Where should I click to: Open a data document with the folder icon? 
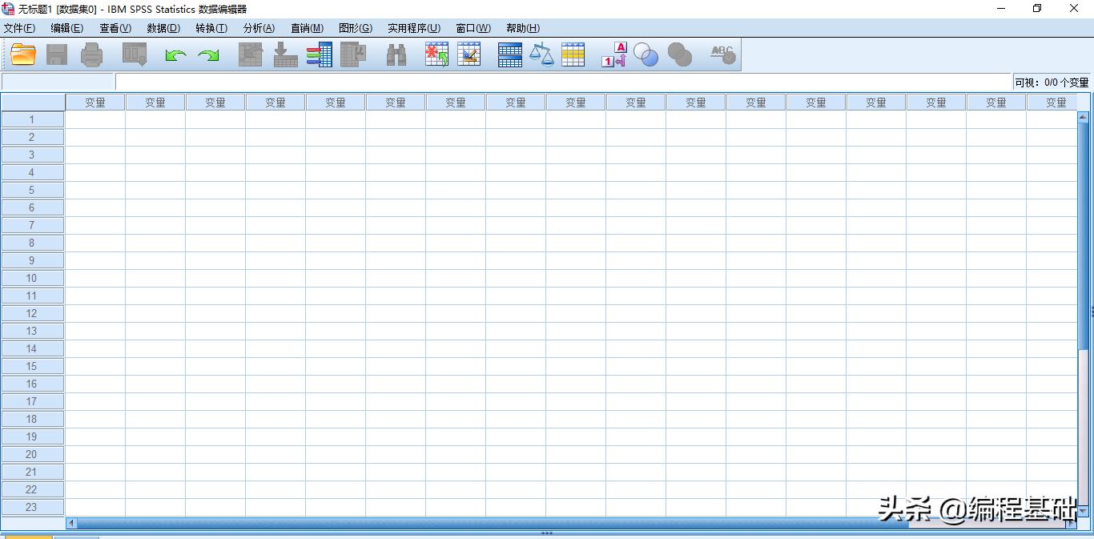click(22, 54)
